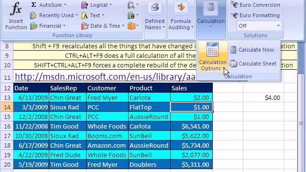Click the Logical functions icon

coord(84,5)
